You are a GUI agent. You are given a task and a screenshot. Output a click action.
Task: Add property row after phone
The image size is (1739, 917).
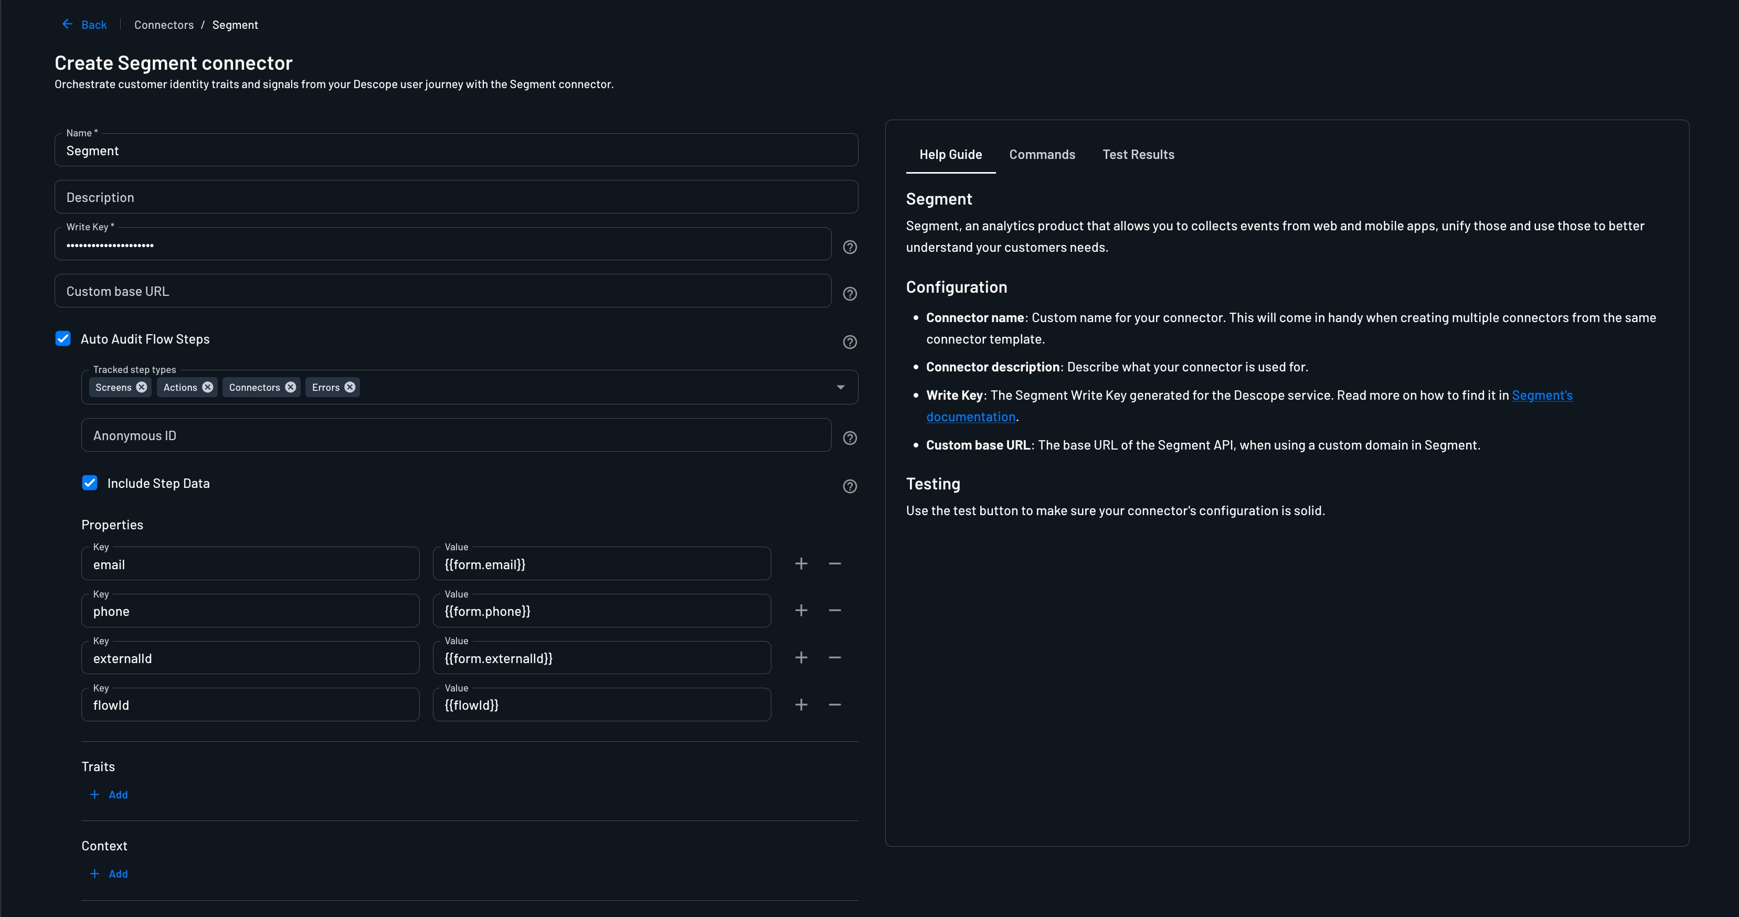tap(801, 611)
